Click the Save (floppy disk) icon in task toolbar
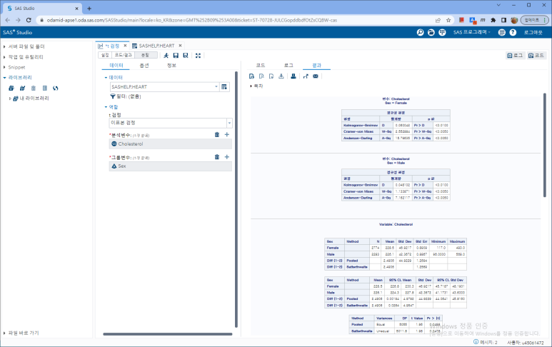The image size is (552, 347). [x=176, y=55]
